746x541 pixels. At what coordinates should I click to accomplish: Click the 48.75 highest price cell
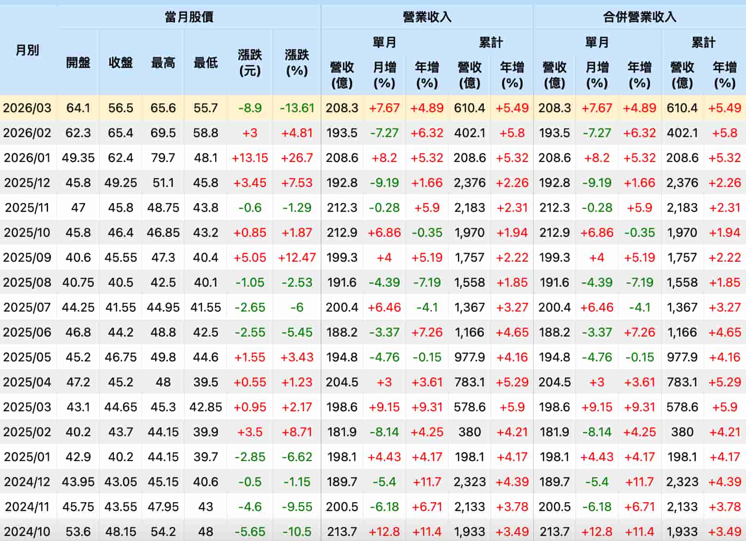163,208
